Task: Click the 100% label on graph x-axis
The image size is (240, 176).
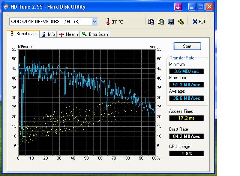Action: point(155,158)
